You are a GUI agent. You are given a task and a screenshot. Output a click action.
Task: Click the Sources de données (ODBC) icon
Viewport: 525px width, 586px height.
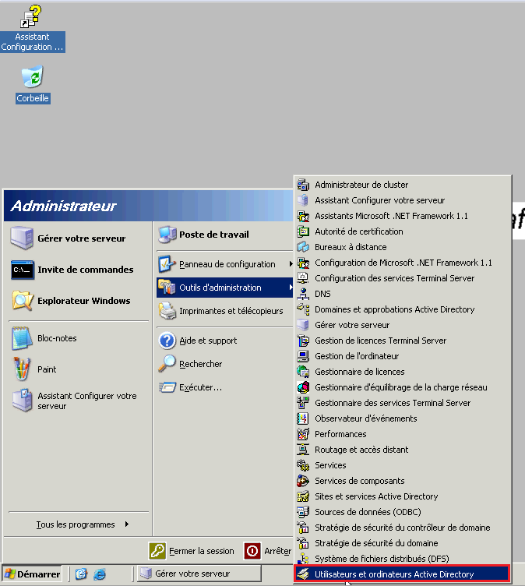coord(303,512)
